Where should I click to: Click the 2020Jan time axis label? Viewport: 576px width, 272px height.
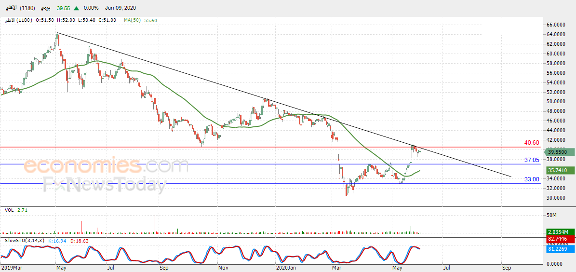point(286,268)
